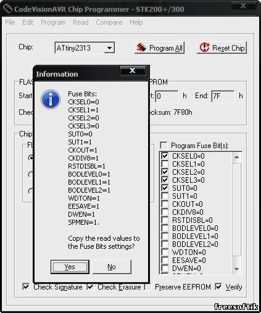Click No in the Information dialog

tap(112, 267)
